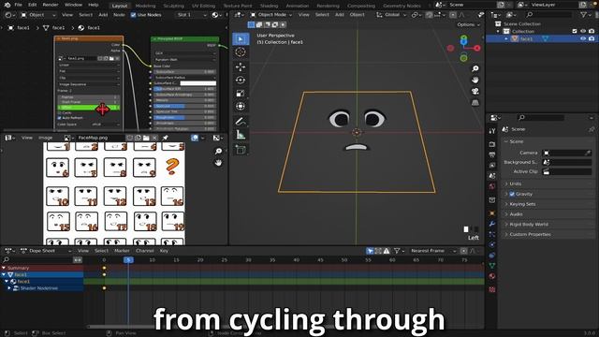Open the Window menu
599x337 pixels.
coord(73,5)
